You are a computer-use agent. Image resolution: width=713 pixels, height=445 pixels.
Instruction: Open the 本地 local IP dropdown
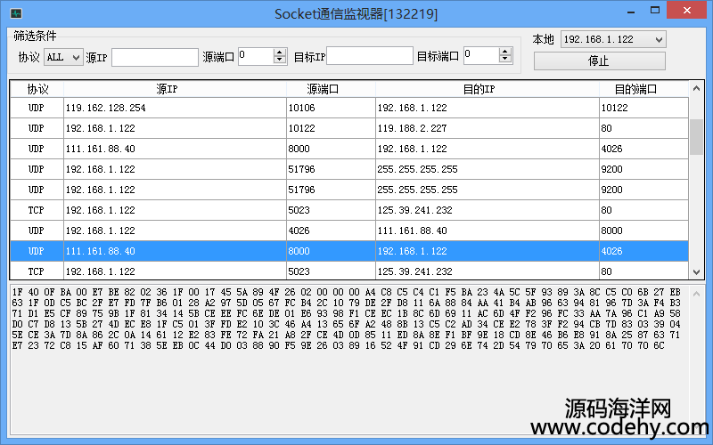click(613, 39)
